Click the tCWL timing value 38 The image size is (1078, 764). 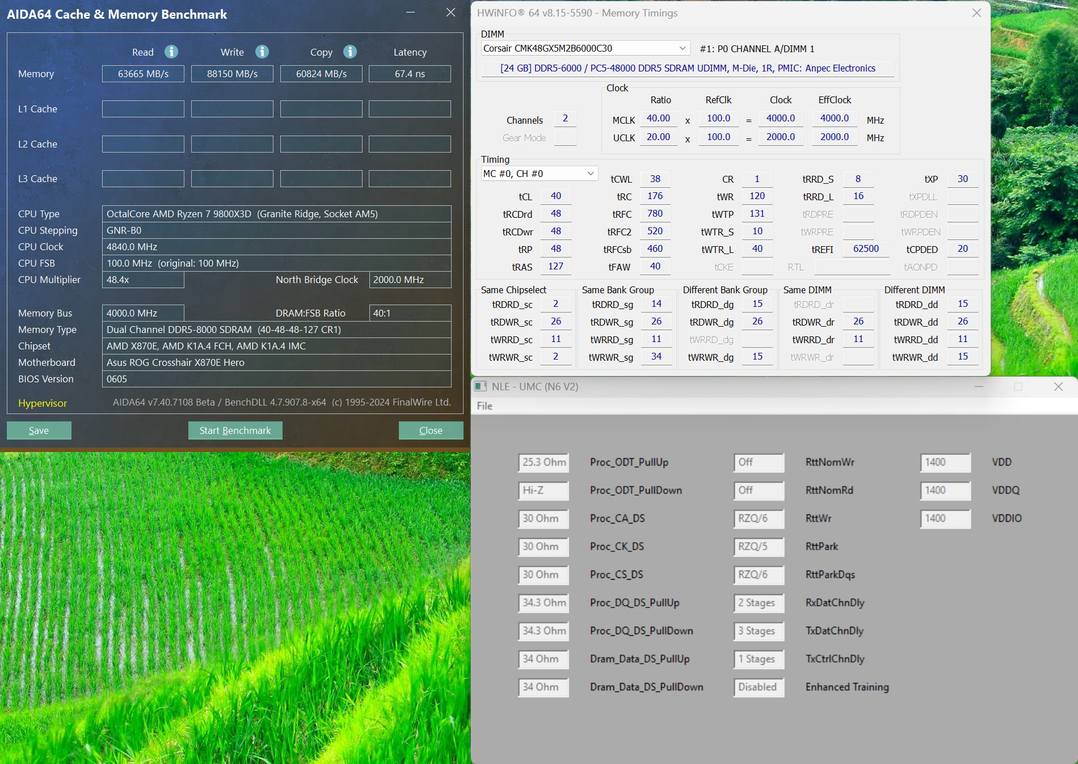click(655, 179)
